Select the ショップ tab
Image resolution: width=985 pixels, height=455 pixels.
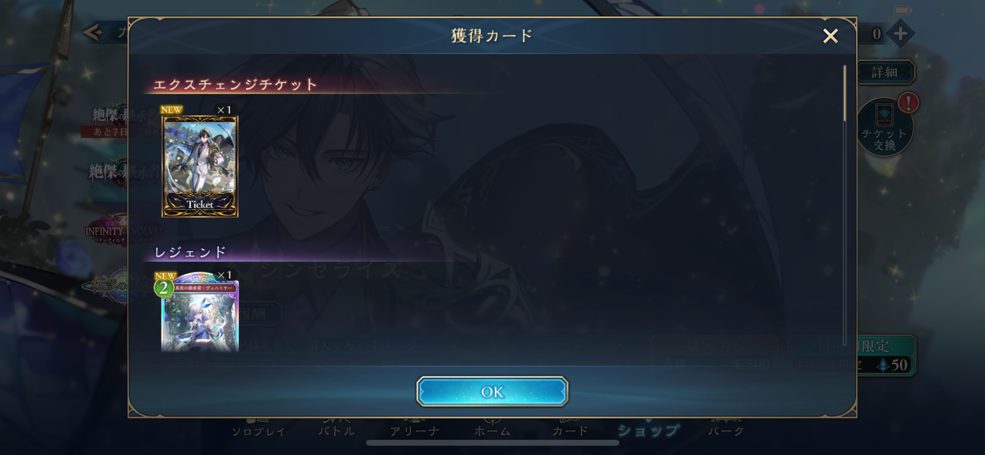click(x=648, y=430)
